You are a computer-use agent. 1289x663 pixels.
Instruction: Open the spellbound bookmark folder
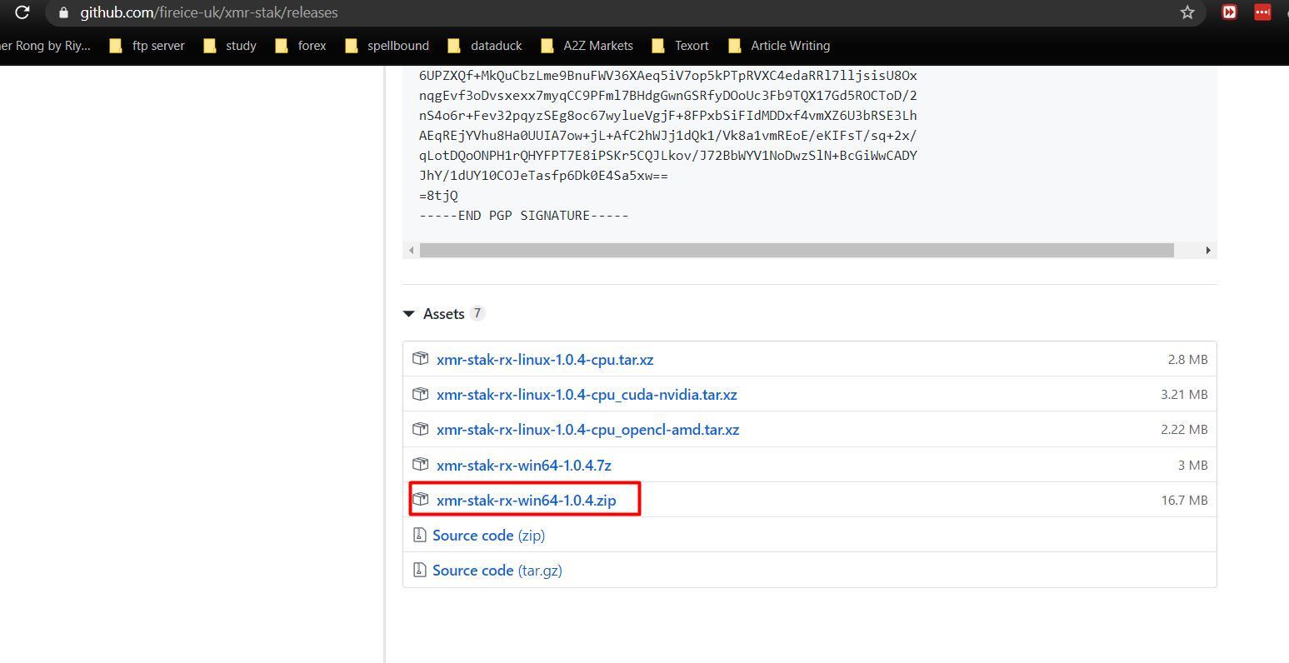pyautogui.click(x=387, y=46)
